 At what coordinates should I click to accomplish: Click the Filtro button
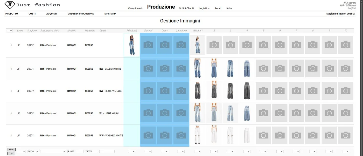pyautogui.click(x=11, y=150)
